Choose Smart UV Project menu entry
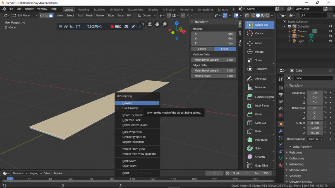The image size is (335, 188). pos(133,115)
